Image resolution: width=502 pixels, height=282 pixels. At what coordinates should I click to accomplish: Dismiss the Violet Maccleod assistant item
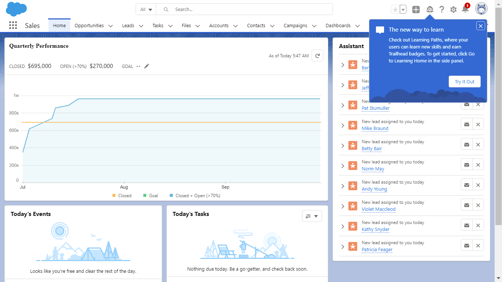pos(478,205)
